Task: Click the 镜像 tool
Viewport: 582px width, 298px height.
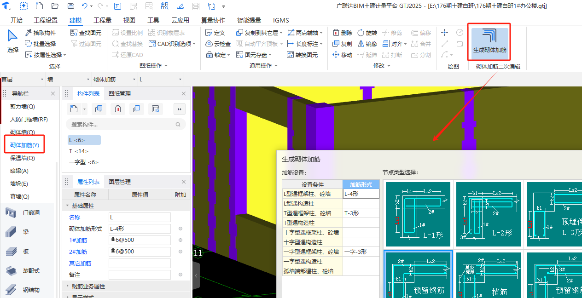Action: [367, 44]
